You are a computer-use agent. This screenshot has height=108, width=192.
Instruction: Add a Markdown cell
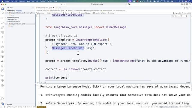click(56, 13)
